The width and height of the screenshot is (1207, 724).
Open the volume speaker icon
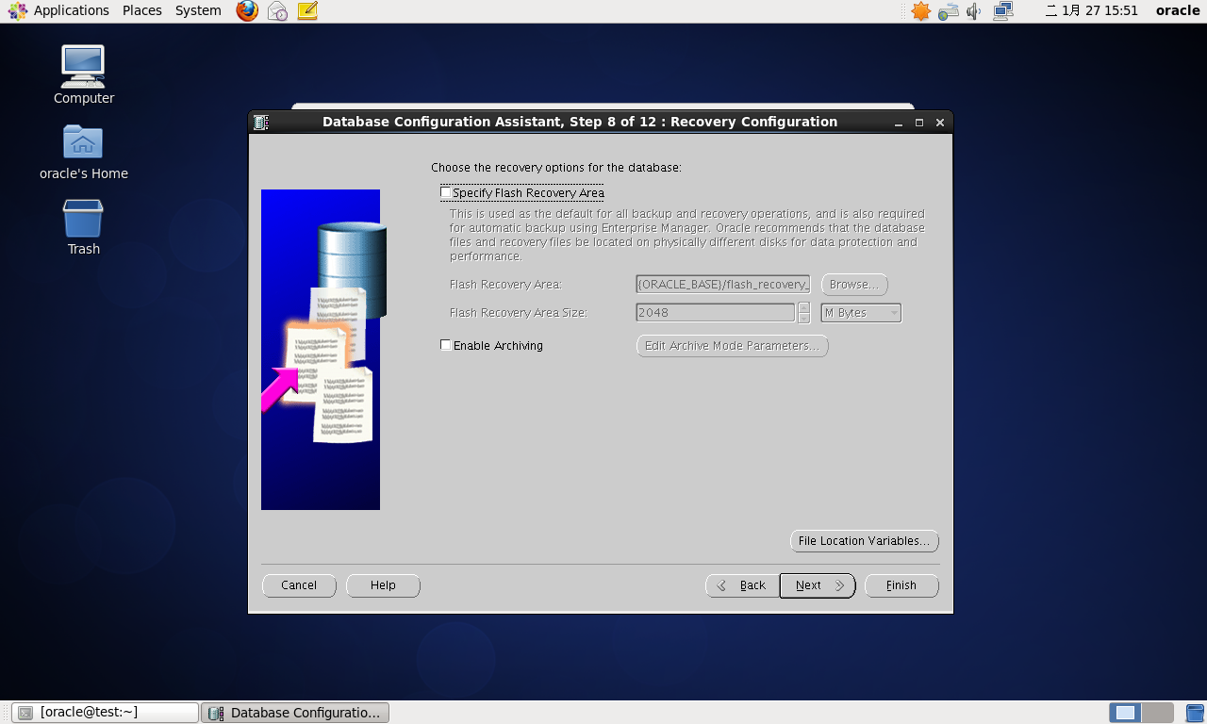pos(974,11)
